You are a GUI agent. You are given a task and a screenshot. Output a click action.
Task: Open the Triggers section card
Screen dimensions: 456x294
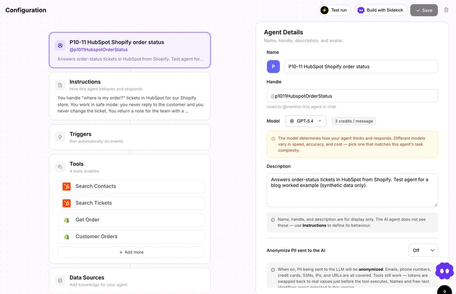tap(130, 137)
